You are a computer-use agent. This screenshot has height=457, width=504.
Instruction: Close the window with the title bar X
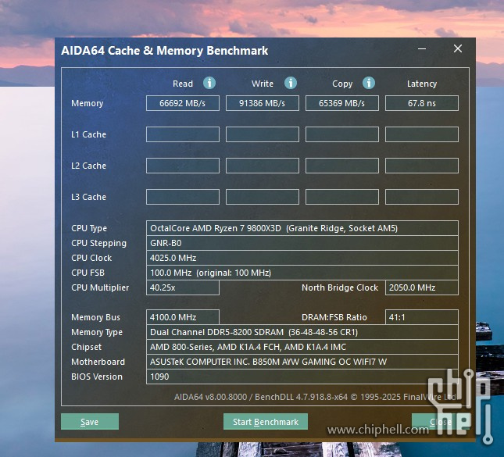(458, 49)
